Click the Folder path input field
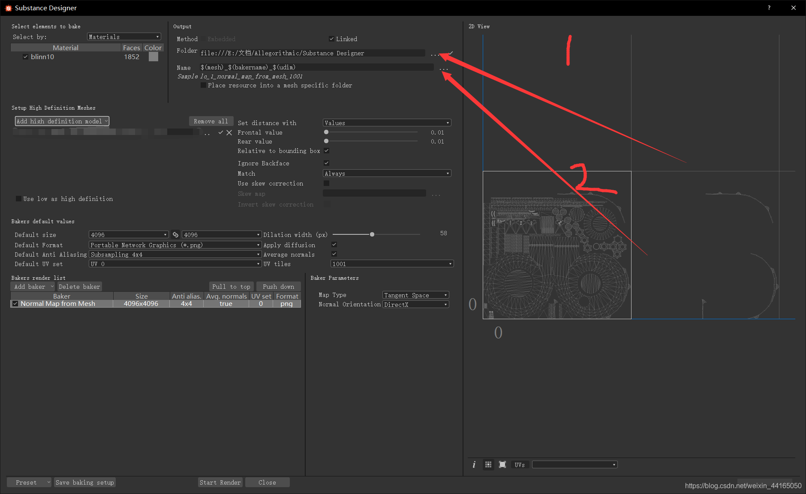Image resolution: width=806 pixels, height=494 pixels. (x=313, y=53)
